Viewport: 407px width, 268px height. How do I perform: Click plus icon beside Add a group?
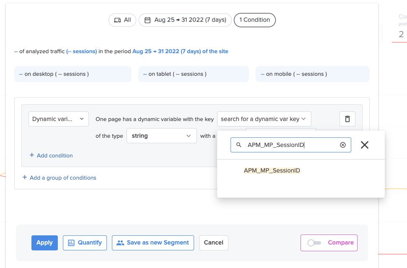point(25,177)
